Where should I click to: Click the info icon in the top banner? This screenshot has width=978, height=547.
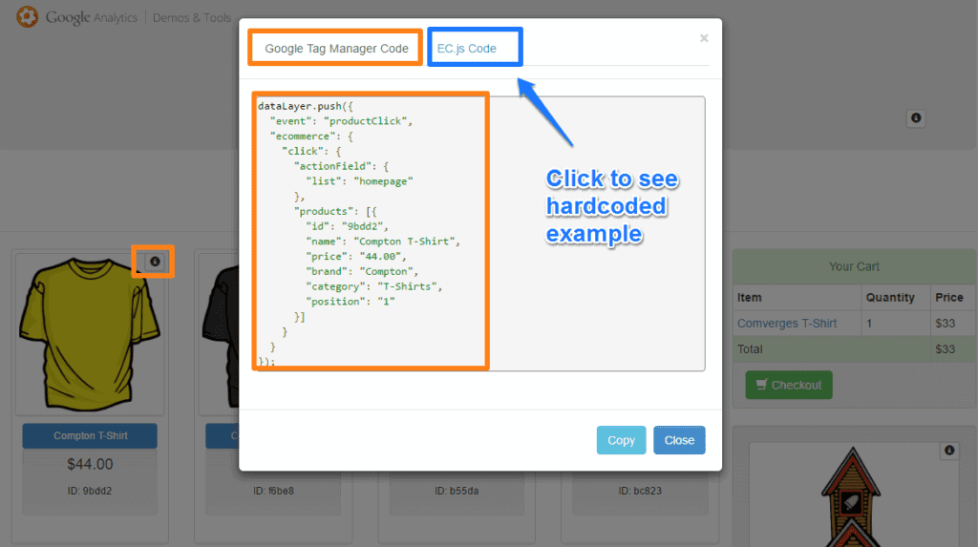(x=916, y=118)
